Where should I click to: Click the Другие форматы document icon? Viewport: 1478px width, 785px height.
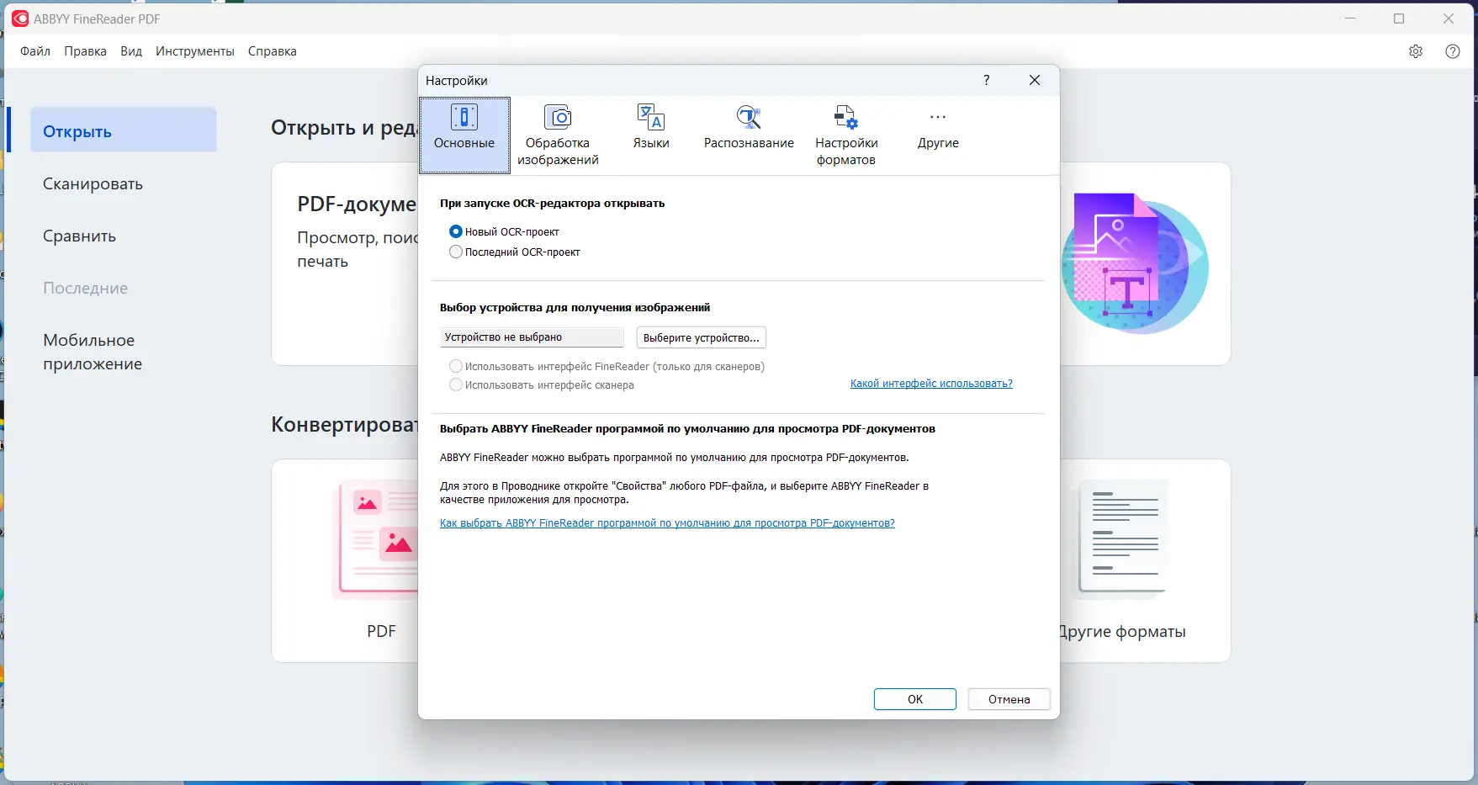1122,538
